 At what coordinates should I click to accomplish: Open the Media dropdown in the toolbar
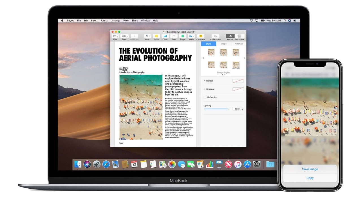(192, 36)
